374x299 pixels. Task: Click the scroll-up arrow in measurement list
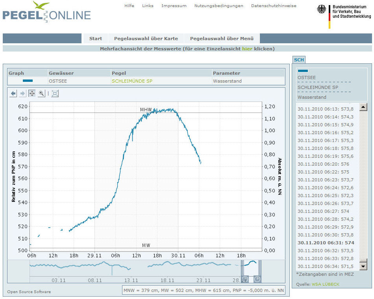pos(363,107)
